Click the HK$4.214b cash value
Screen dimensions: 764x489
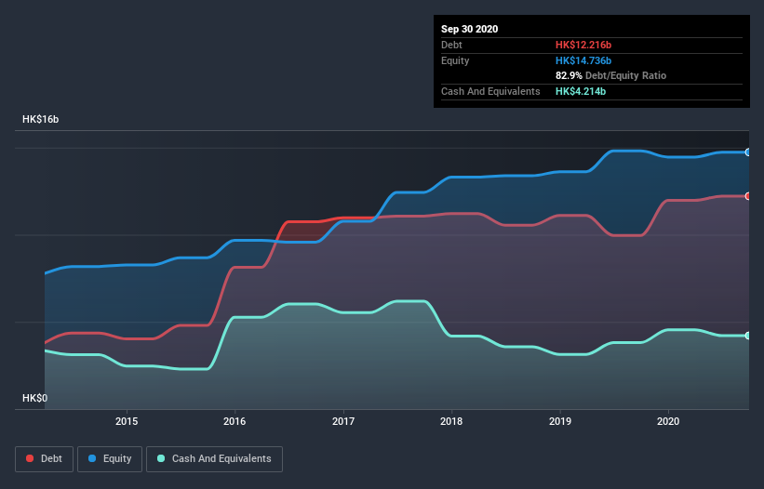click(581, 91)
